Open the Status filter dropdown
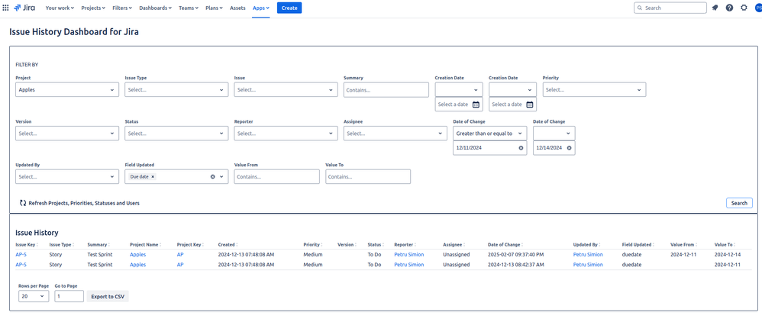The height and width of the screenshot is (322, 762). [176, 134]
